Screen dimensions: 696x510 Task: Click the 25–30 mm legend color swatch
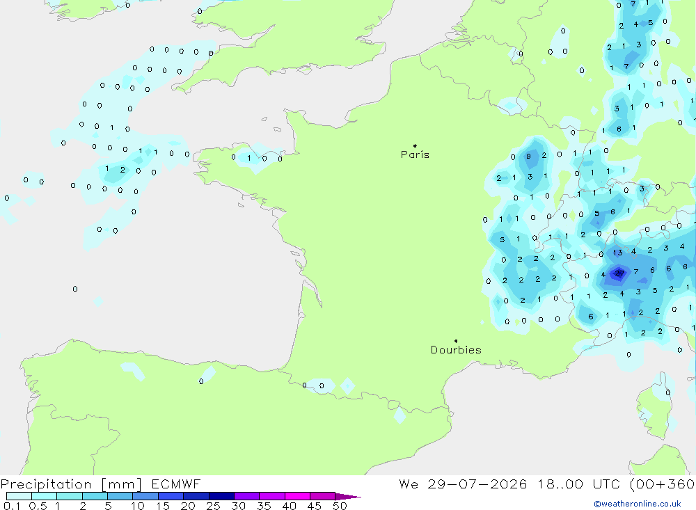pos(221,496)
